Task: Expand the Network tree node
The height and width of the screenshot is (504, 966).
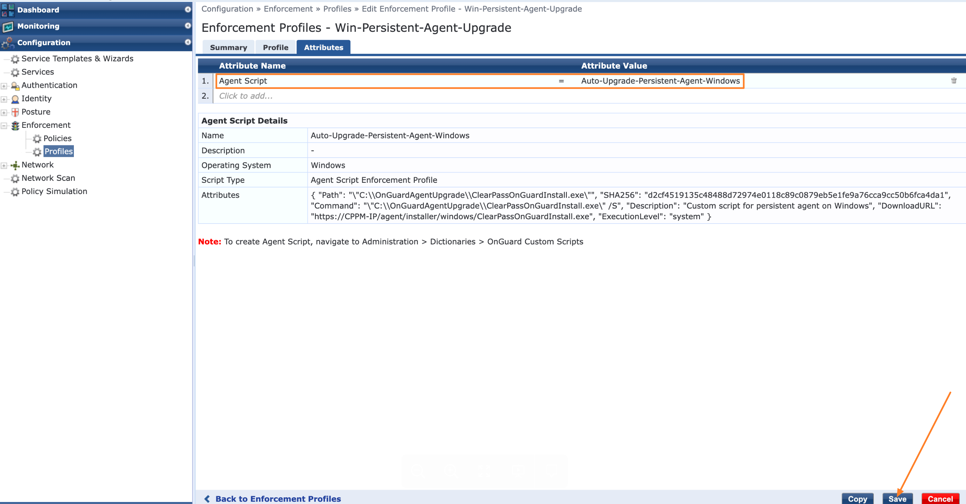Action: coord(4,165)
